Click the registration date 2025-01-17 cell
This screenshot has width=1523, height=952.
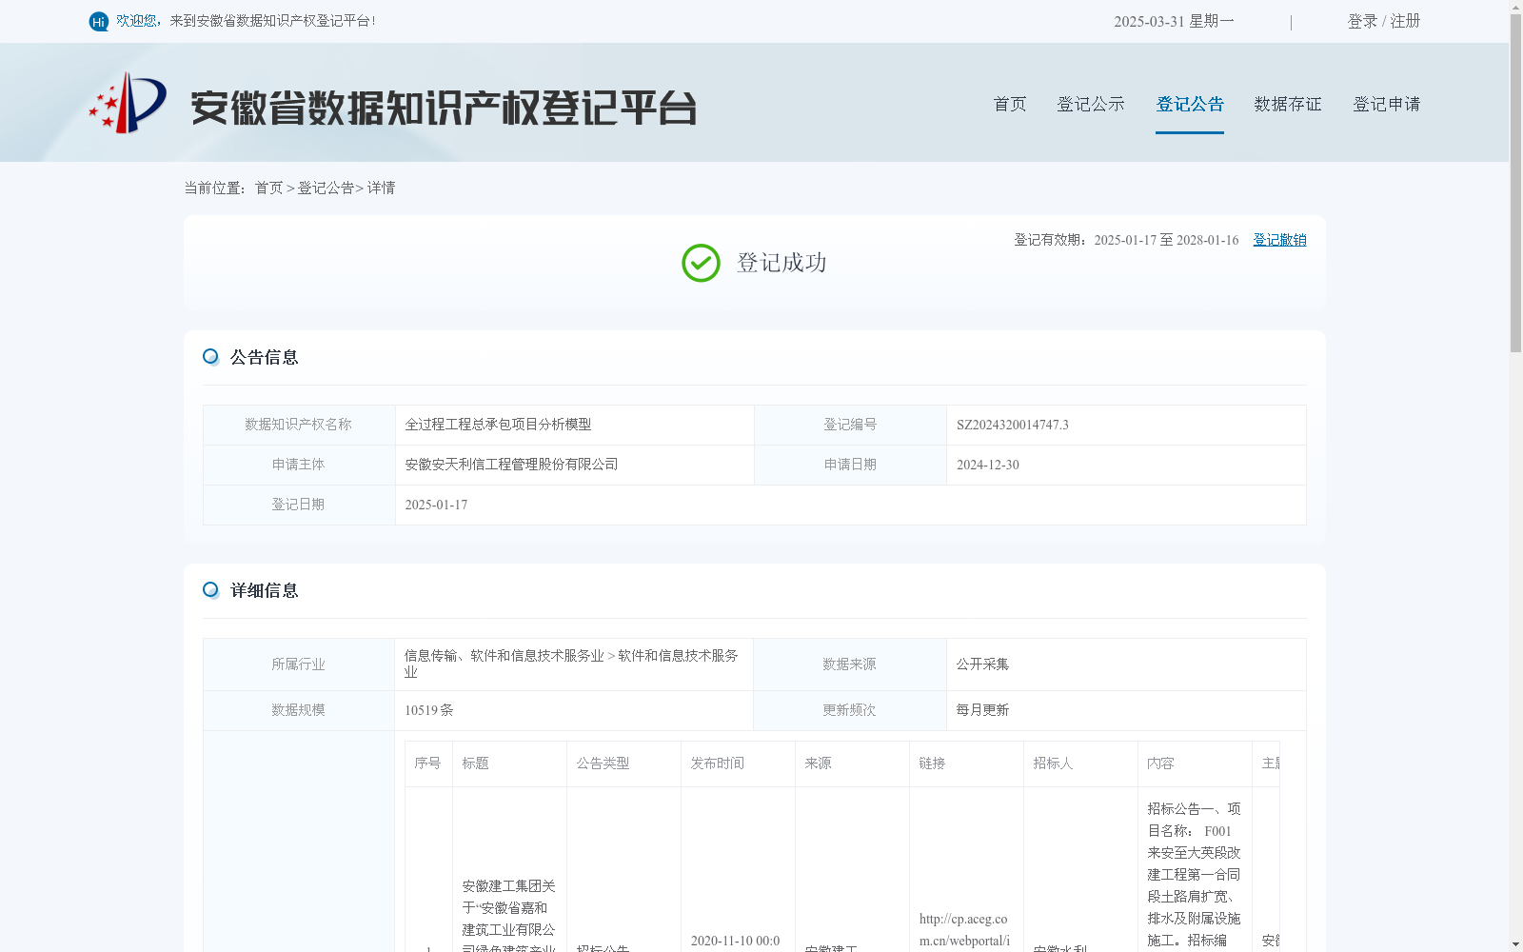click(850, 505)
